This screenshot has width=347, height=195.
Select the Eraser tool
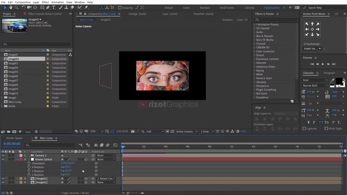72,8
